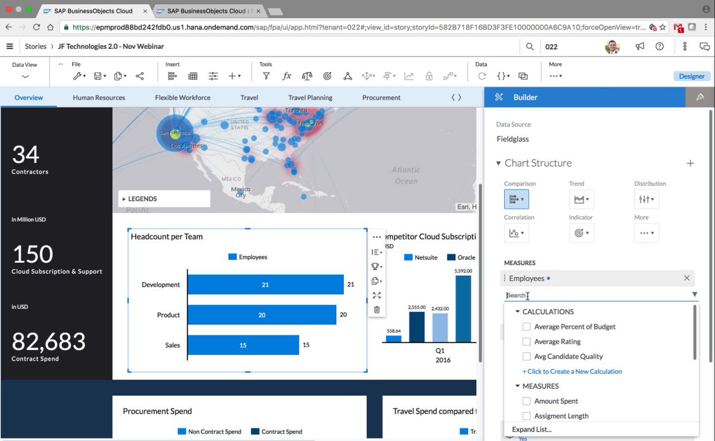The image size is (715, 441).
Task: Switch to the Human Resources tab
Action: (99, 97)
